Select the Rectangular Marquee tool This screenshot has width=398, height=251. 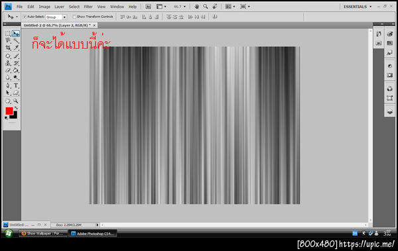point(8,34)
